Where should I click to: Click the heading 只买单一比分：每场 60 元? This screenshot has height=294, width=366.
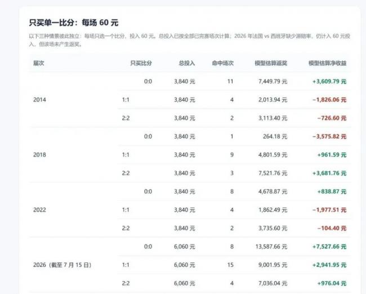[74, 23]
